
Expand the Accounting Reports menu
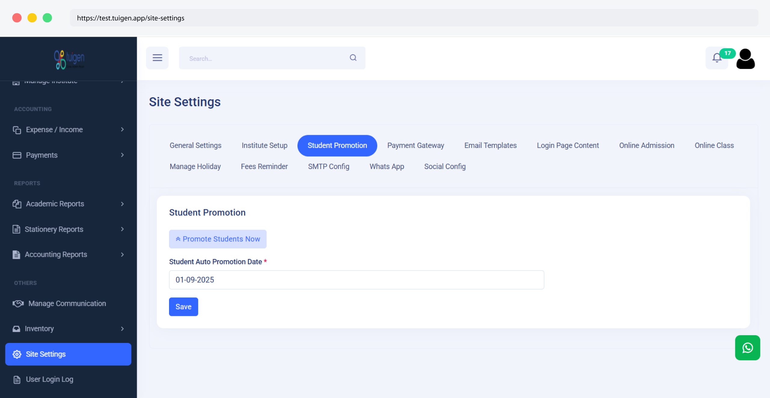pos(68,255)
